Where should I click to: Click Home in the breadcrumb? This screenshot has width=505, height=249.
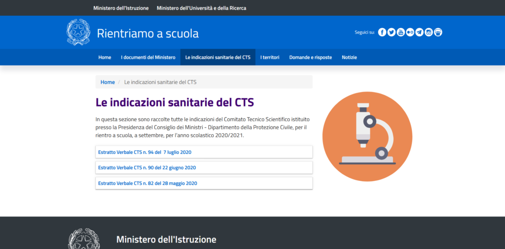pos(108,82)
